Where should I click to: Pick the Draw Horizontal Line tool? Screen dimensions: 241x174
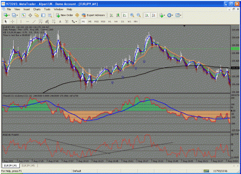27,22
